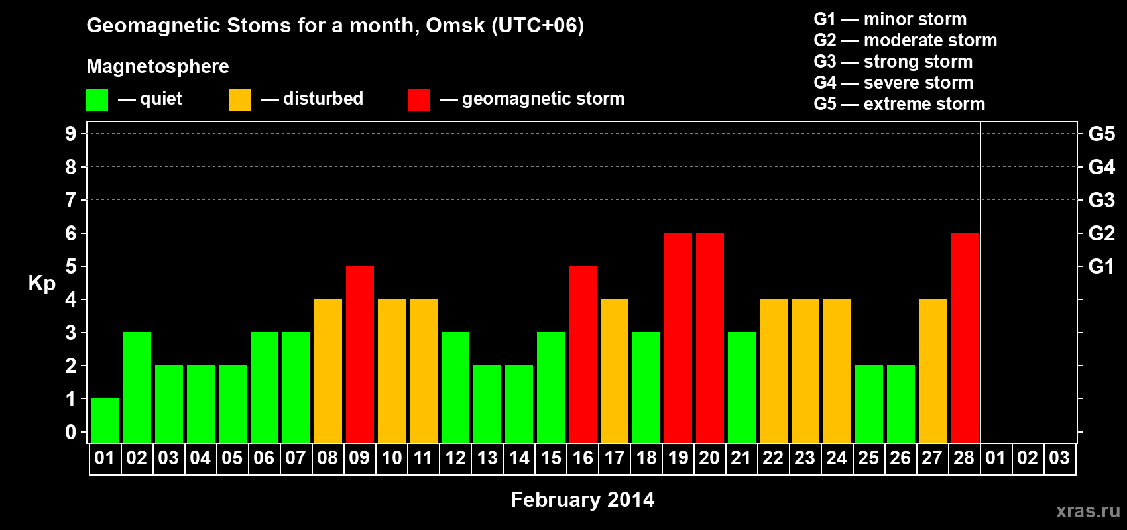Viewport: 1127px width, 530px height.
Task: Click the green bar for day 01
Action: click(105, 421)
